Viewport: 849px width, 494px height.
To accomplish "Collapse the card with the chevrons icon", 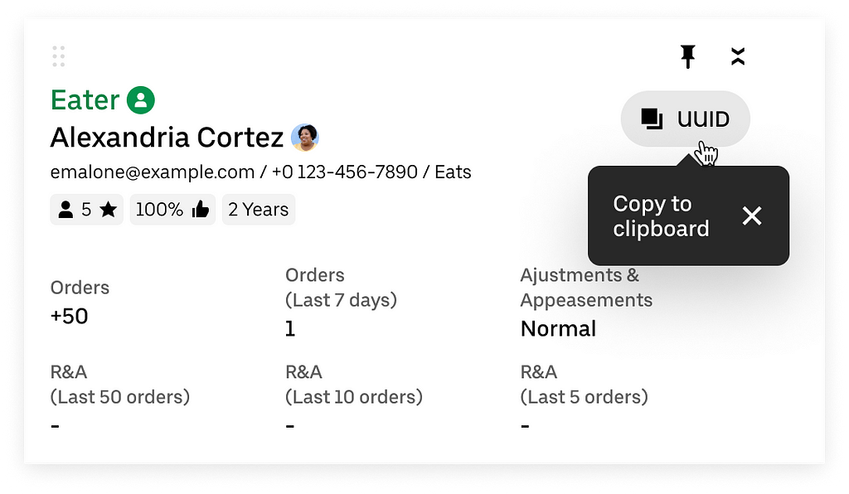I will [737, 56].
